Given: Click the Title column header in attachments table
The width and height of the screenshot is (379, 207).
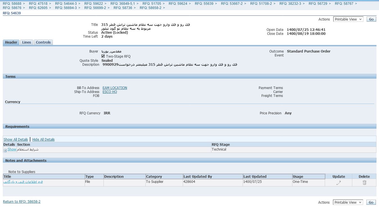Looking at the screenshot, I should pyautogui.click(x=44, y=177).
